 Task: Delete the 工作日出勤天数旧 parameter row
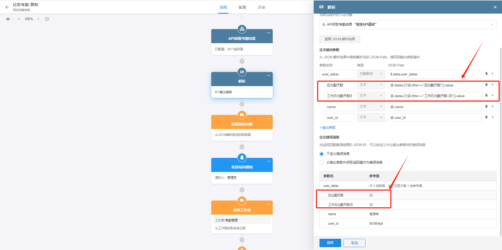click(x=486, y=95)
